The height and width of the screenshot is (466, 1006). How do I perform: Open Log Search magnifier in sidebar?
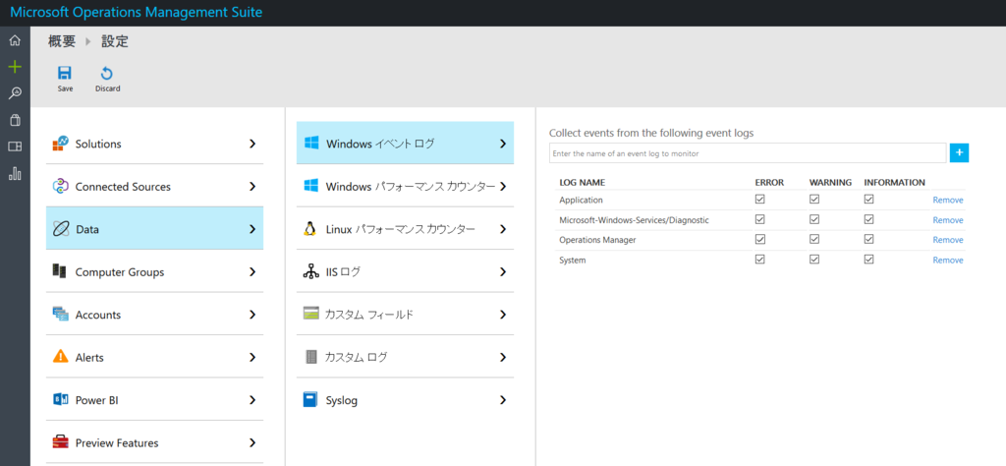tap(15, 93)
